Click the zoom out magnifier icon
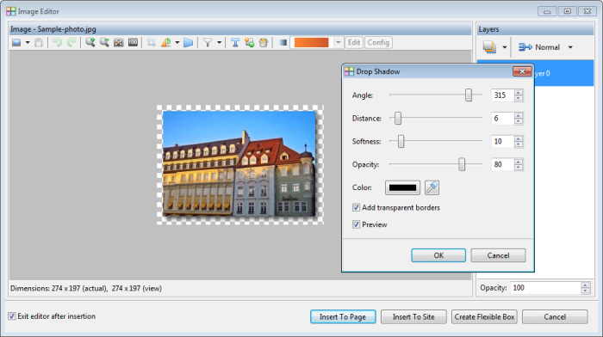 point(104,43)
